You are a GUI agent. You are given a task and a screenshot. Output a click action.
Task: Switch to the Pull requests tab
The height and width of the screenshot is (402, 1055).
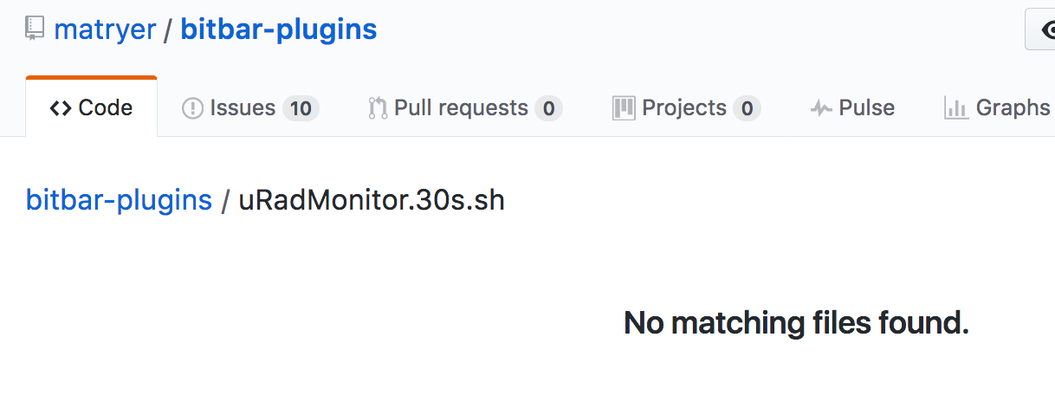[x=461, y=108]
